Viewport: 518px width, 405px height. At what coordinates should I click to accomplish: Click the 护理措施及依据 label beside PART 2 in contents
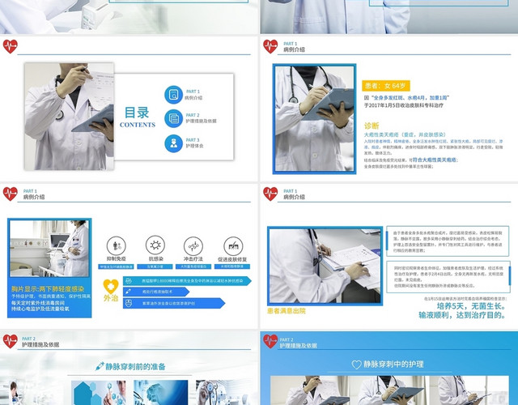201,121
